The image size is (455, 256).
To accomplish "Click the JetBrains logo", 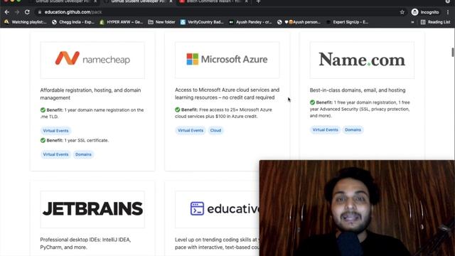I will click(92, 209).
